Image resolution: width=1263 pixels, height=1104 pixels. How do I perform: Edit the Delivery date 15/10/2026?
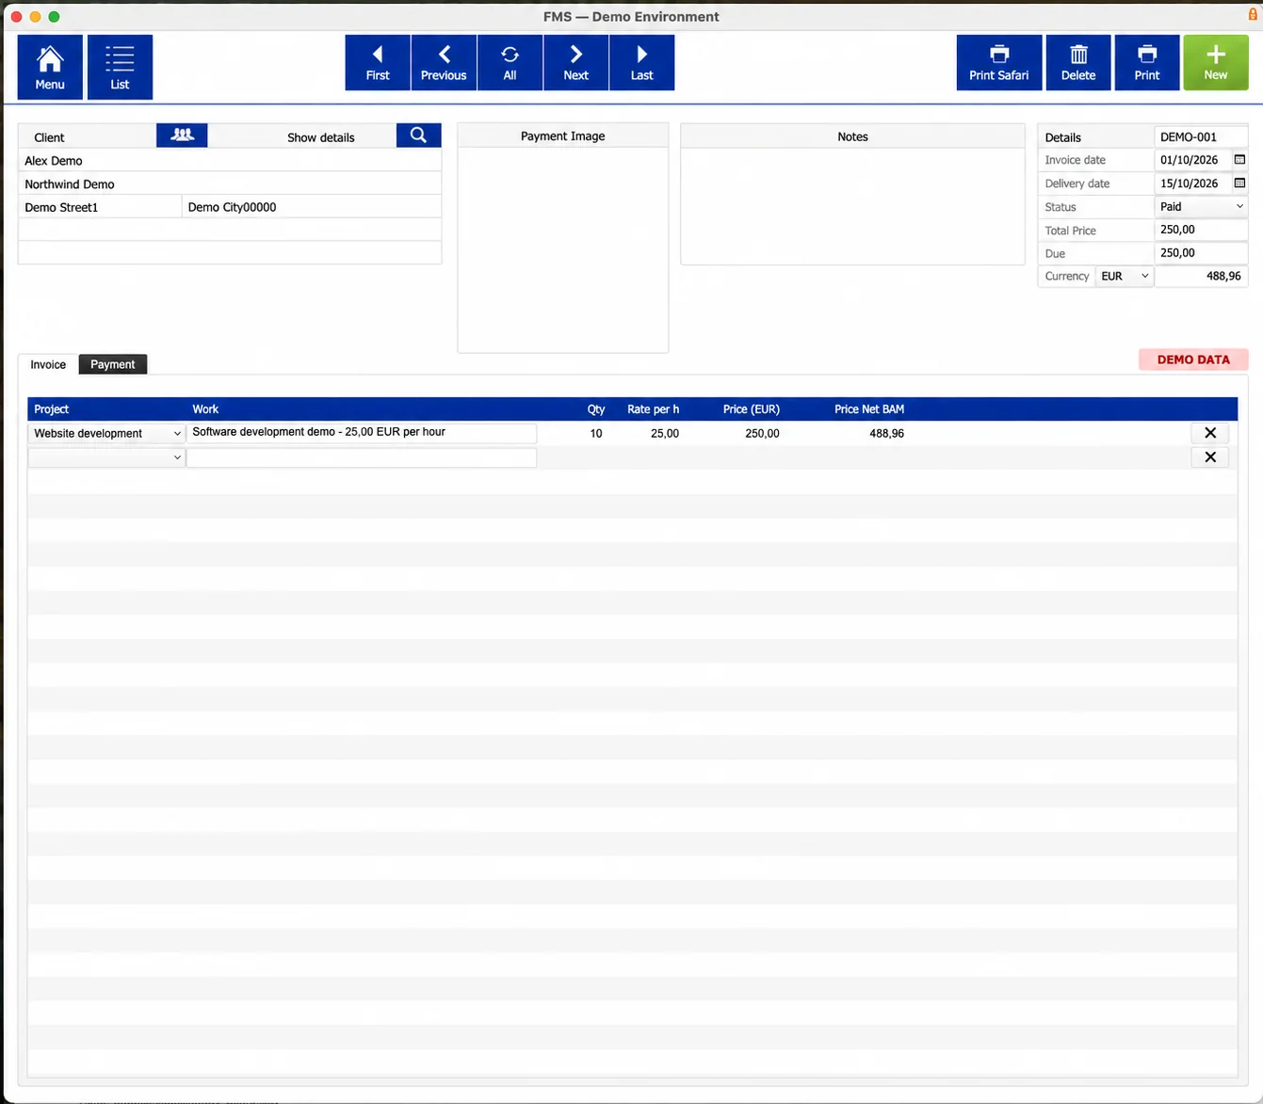point(1192,184)
